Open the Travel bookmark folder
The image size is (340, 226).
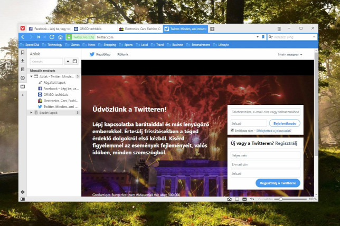(157, 45)
